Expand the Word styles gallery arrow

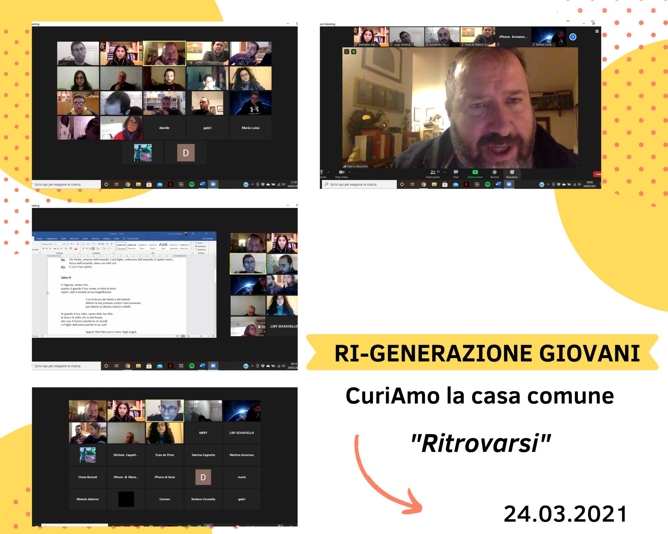pos(191,249)
